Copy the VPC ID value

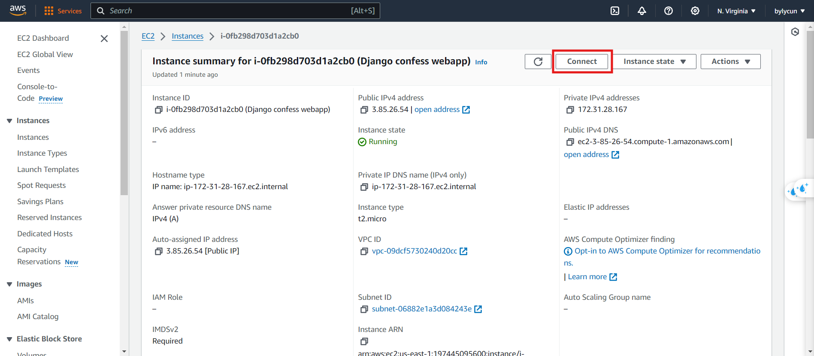point(364,251)
